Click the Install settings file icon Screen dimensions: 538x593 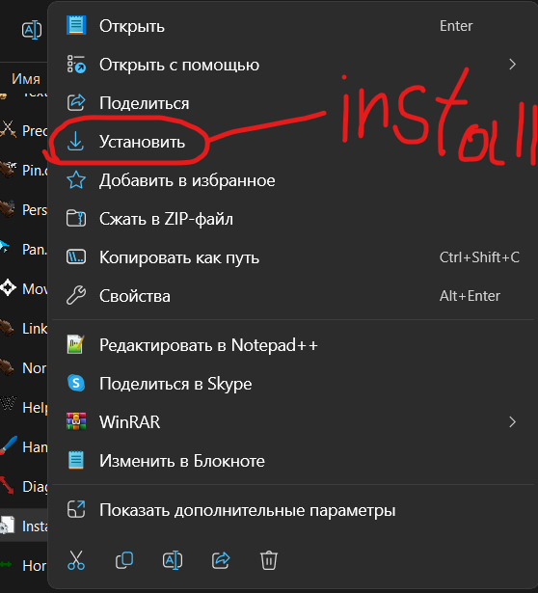click(7, 526)
